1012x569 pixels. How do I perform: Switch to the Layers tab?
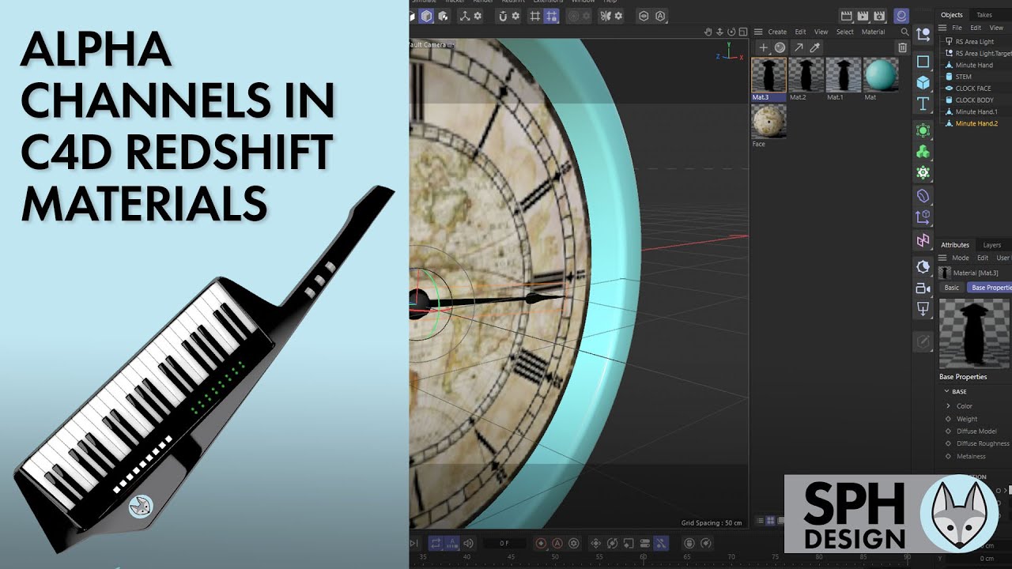pyautogui.click(x=991, y=245)
